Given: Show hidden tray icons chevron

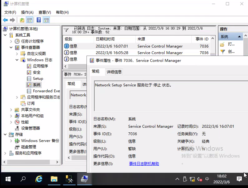Looking at the screenshot, I should pyautogui.click(x=177, y=179).
